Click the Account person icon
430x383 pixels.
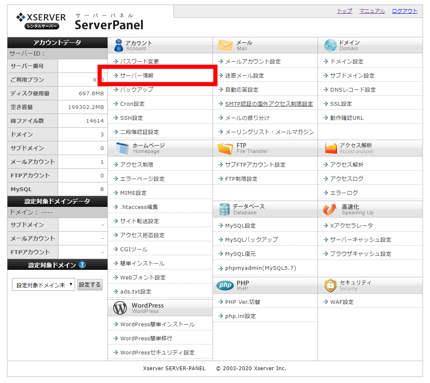[118, 46]
